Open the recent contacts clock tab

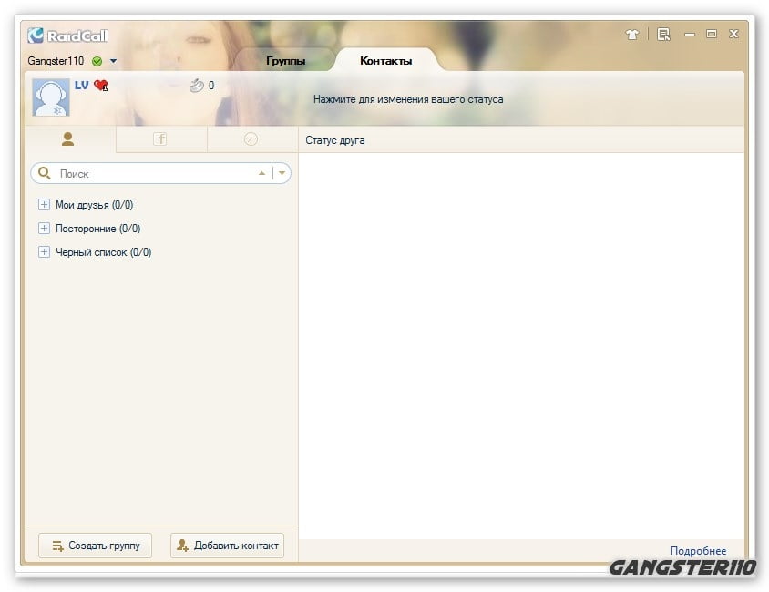[x=251, y=139]
